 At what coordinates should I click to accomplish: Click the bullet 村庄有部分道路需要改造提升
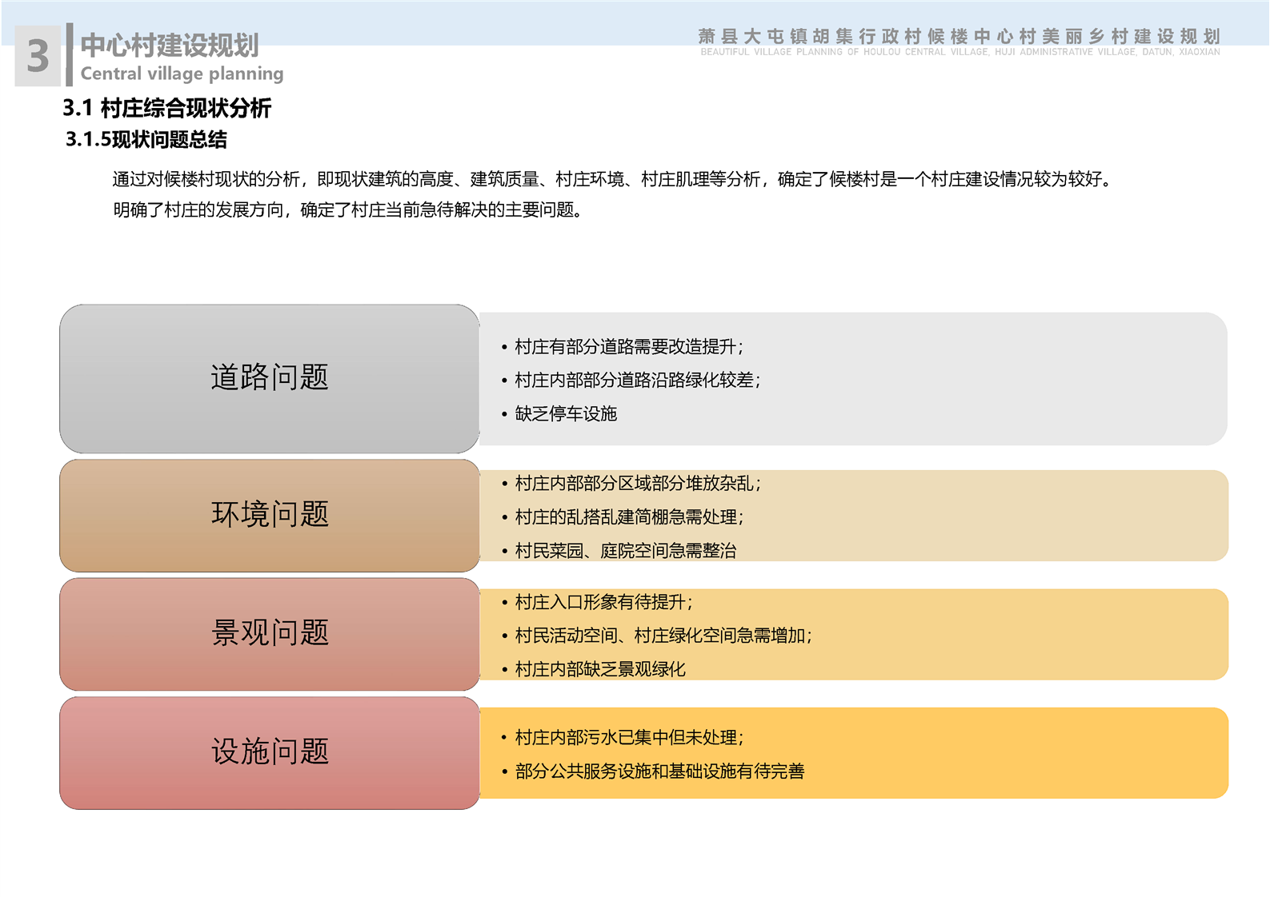click(x=628, y=347)
